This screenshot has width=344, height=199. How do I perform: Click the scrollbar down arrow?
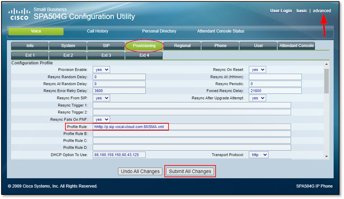click(x=326, y=156)
